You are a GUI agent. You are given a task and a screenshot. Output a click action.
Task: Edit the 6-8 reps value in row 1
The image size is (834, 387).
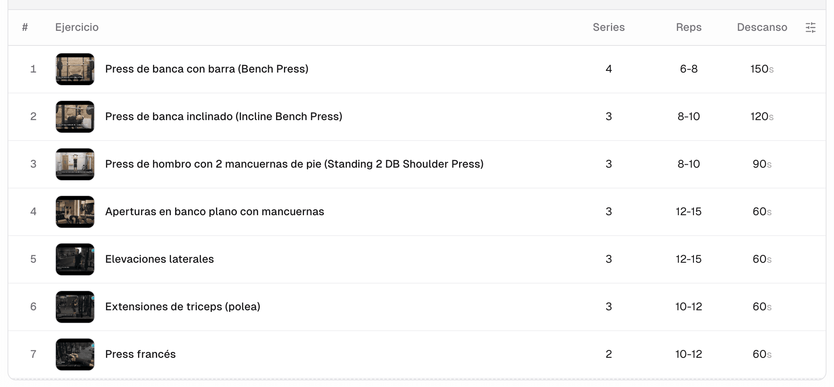[x=689, y=69]
